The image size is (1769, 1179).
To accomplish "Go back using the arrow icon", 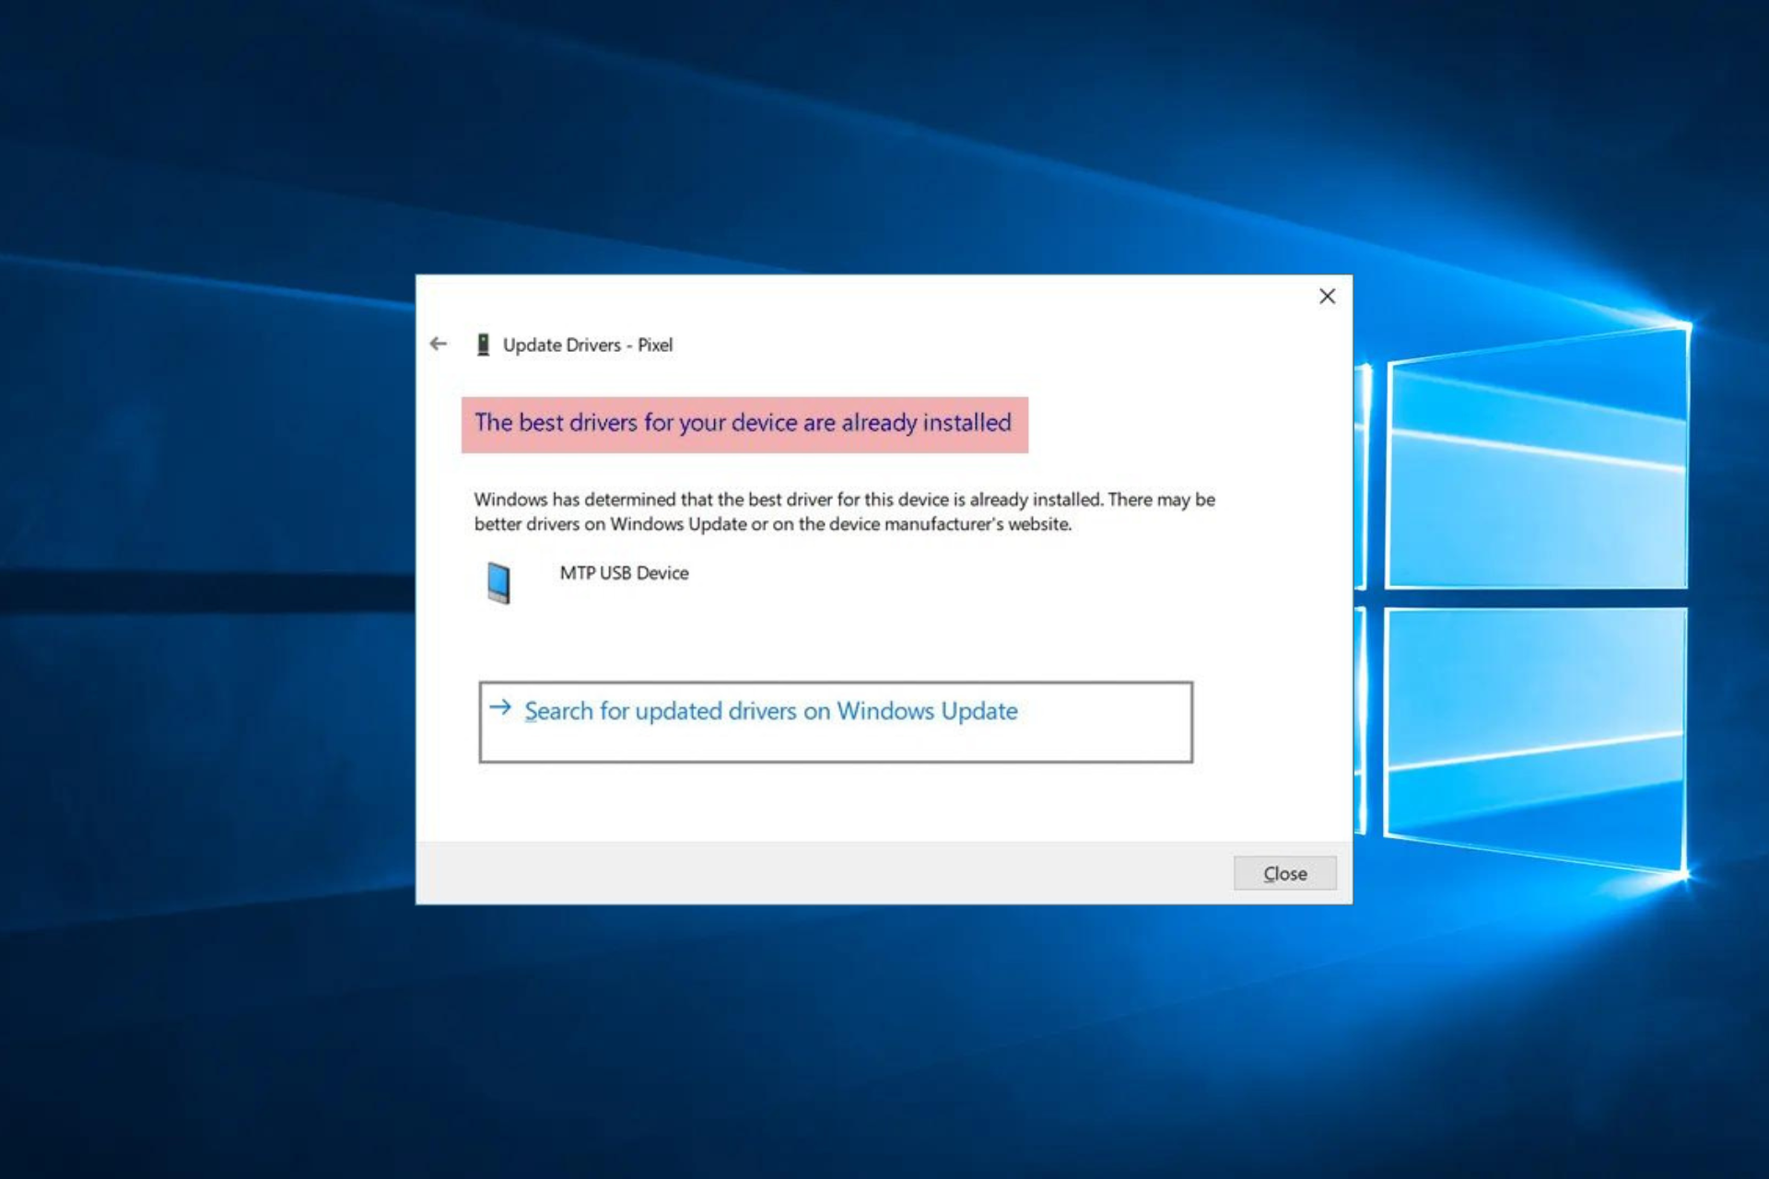I will [439, 344].
